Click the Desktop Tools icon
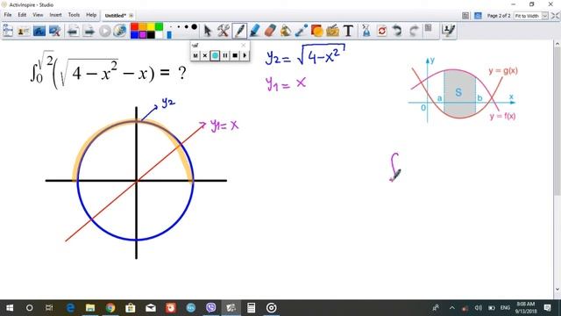This screenshot has width=561, height=316. 54,32
